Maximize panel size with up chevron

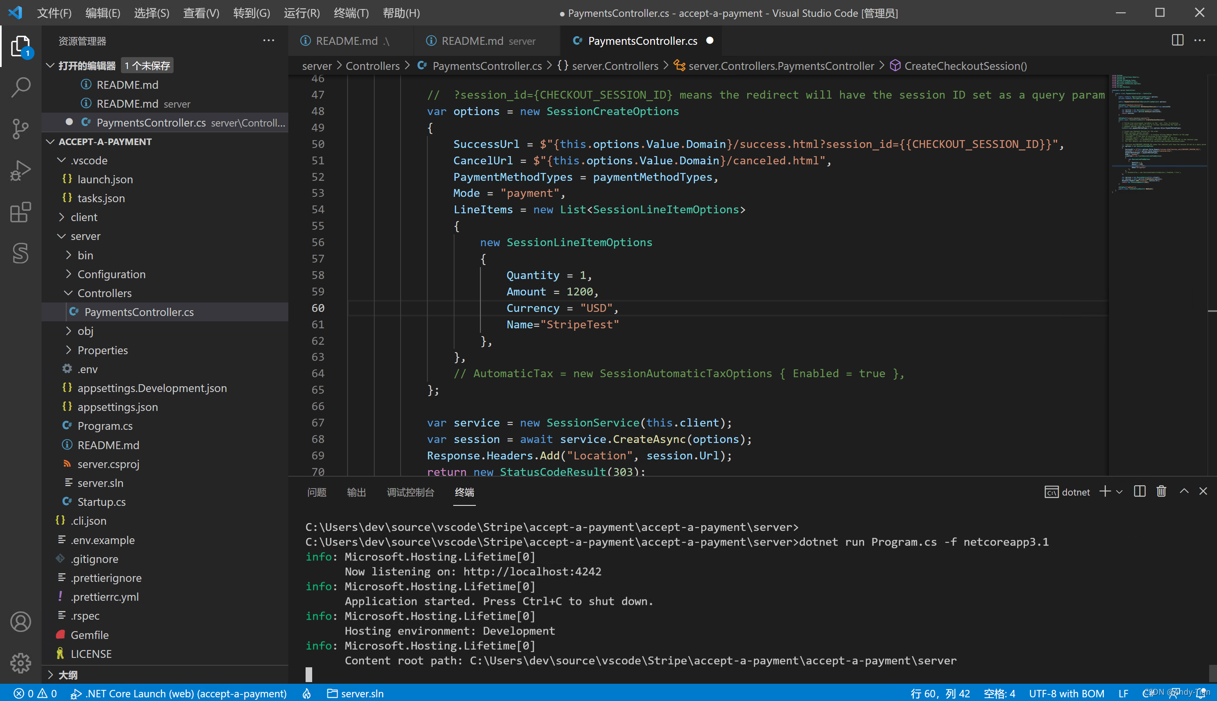pos(1184,491)
